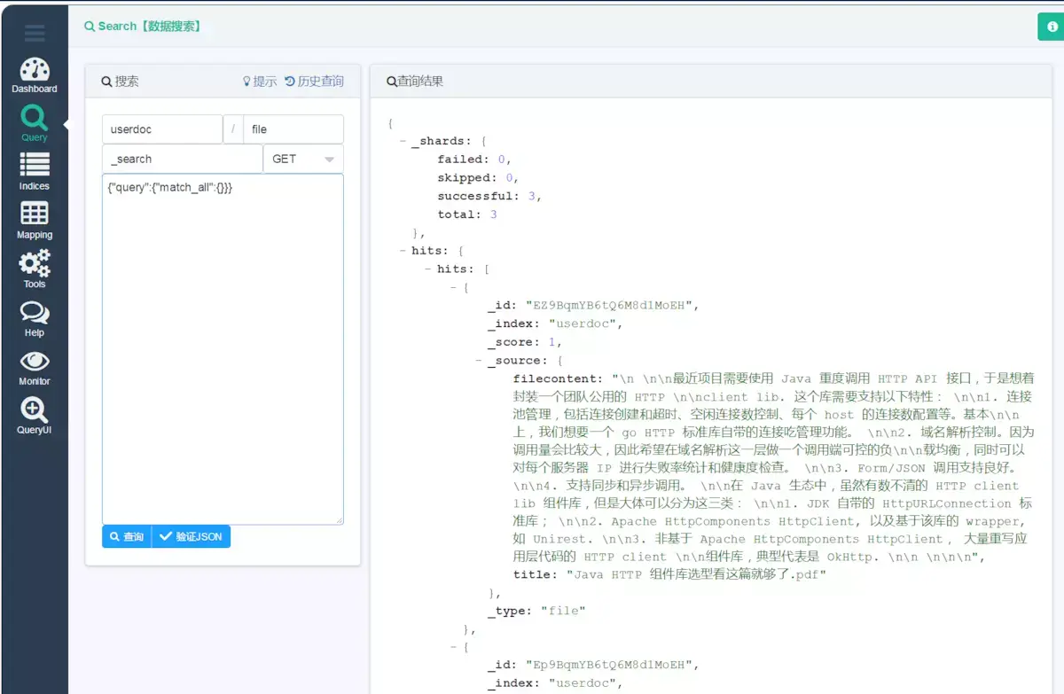This screenshot has height=694, width=1064.
Task: Open the GET method dropdown
Action: click(303, 159)
